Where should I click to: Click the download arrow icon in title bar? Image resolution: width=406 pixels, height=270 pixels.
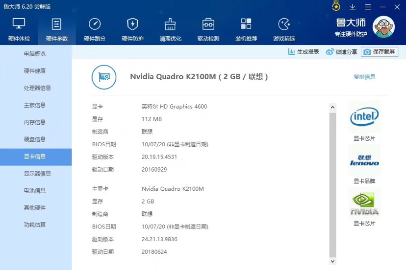(353, 7)
